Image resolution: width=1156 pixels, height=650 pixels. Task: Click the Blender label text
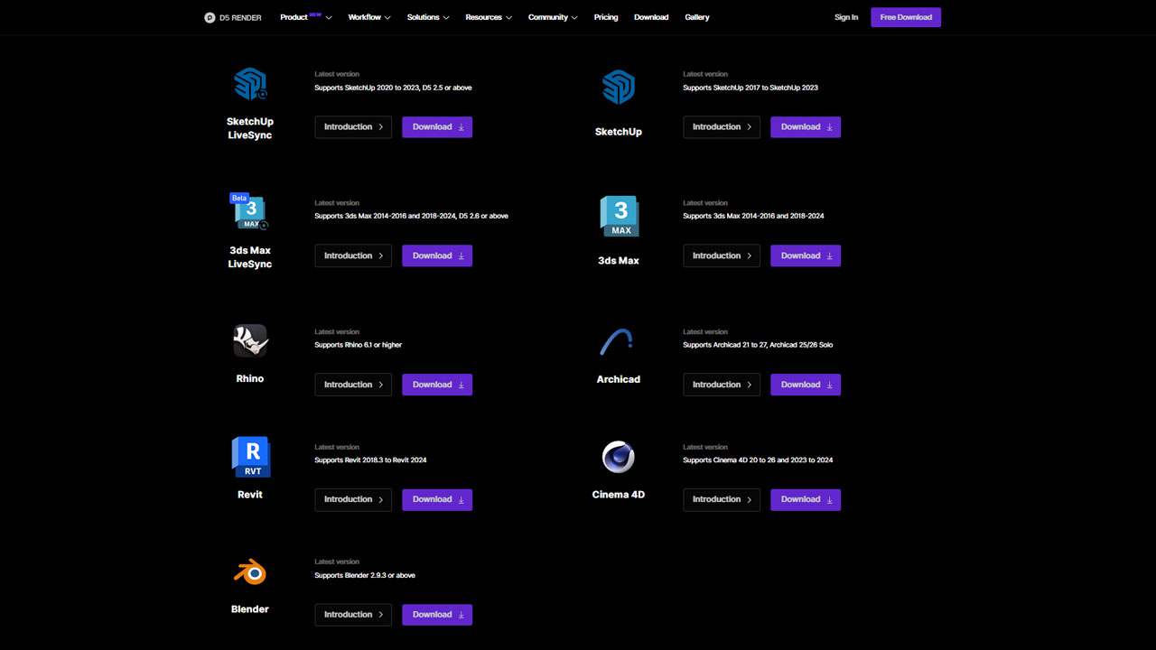tap(250, 609)
